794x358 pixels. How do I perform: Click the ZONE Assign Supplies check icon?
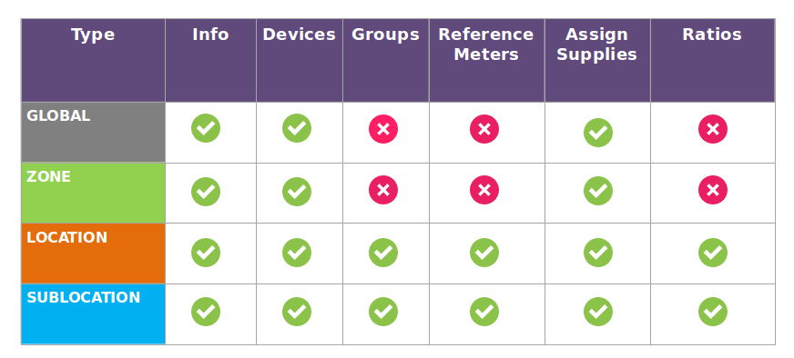tap(598, 191)
